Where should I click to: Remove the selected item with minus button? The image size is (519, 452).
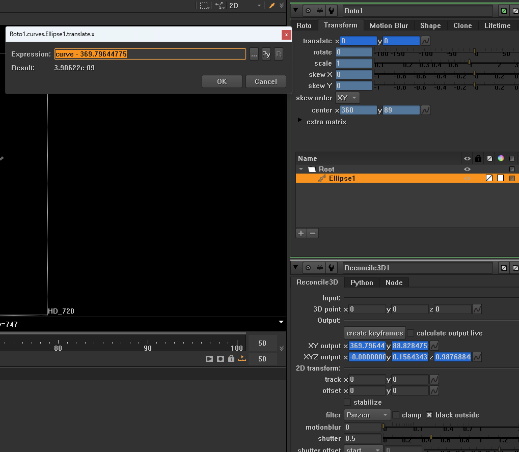coord(313,233)
